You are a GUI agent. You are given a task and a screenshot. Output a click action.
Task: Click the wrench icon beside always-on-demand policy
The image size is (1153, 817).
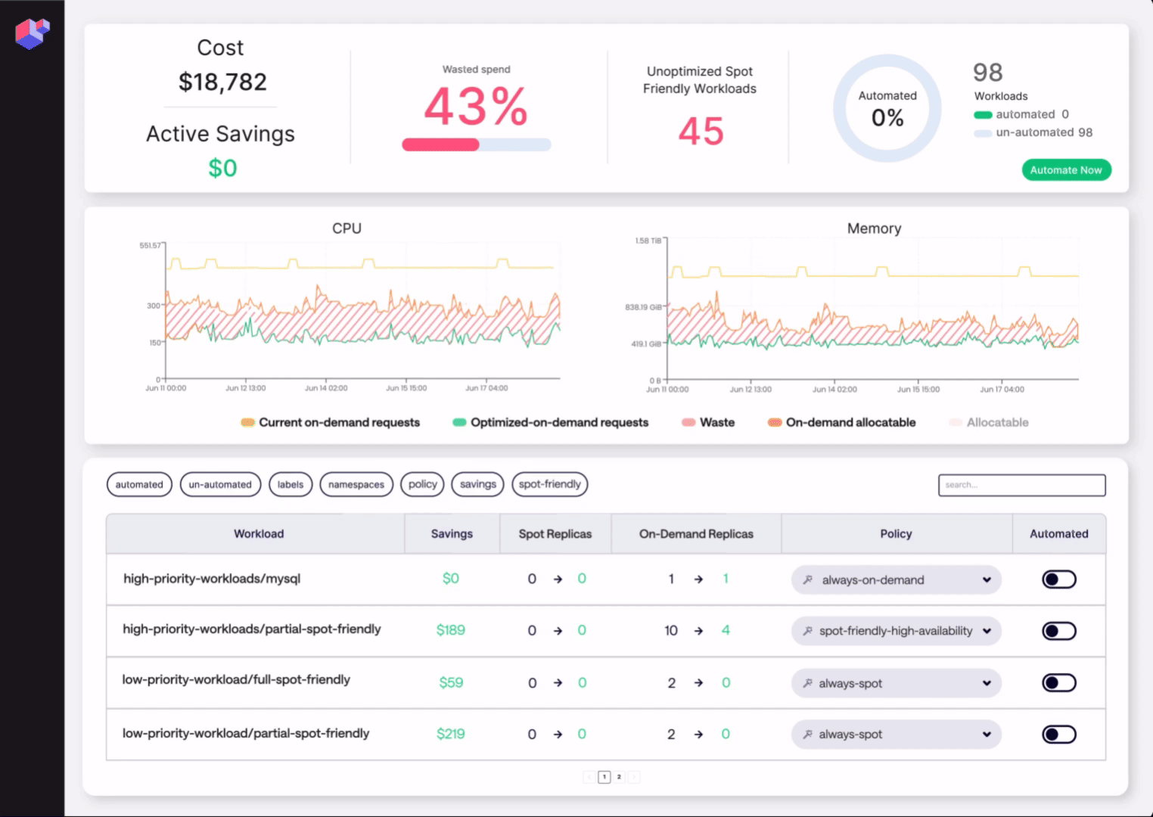[808, 580]
